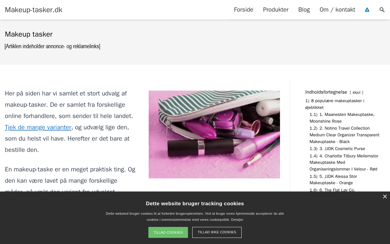The image size is (390, 244).
Task: Hide the table of contents via skjul
Action: pyautogui.click(x=356, y=92)
